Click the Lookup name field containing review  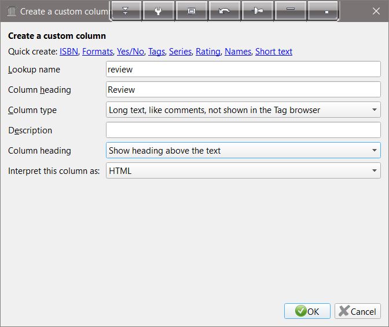[243, 70]
